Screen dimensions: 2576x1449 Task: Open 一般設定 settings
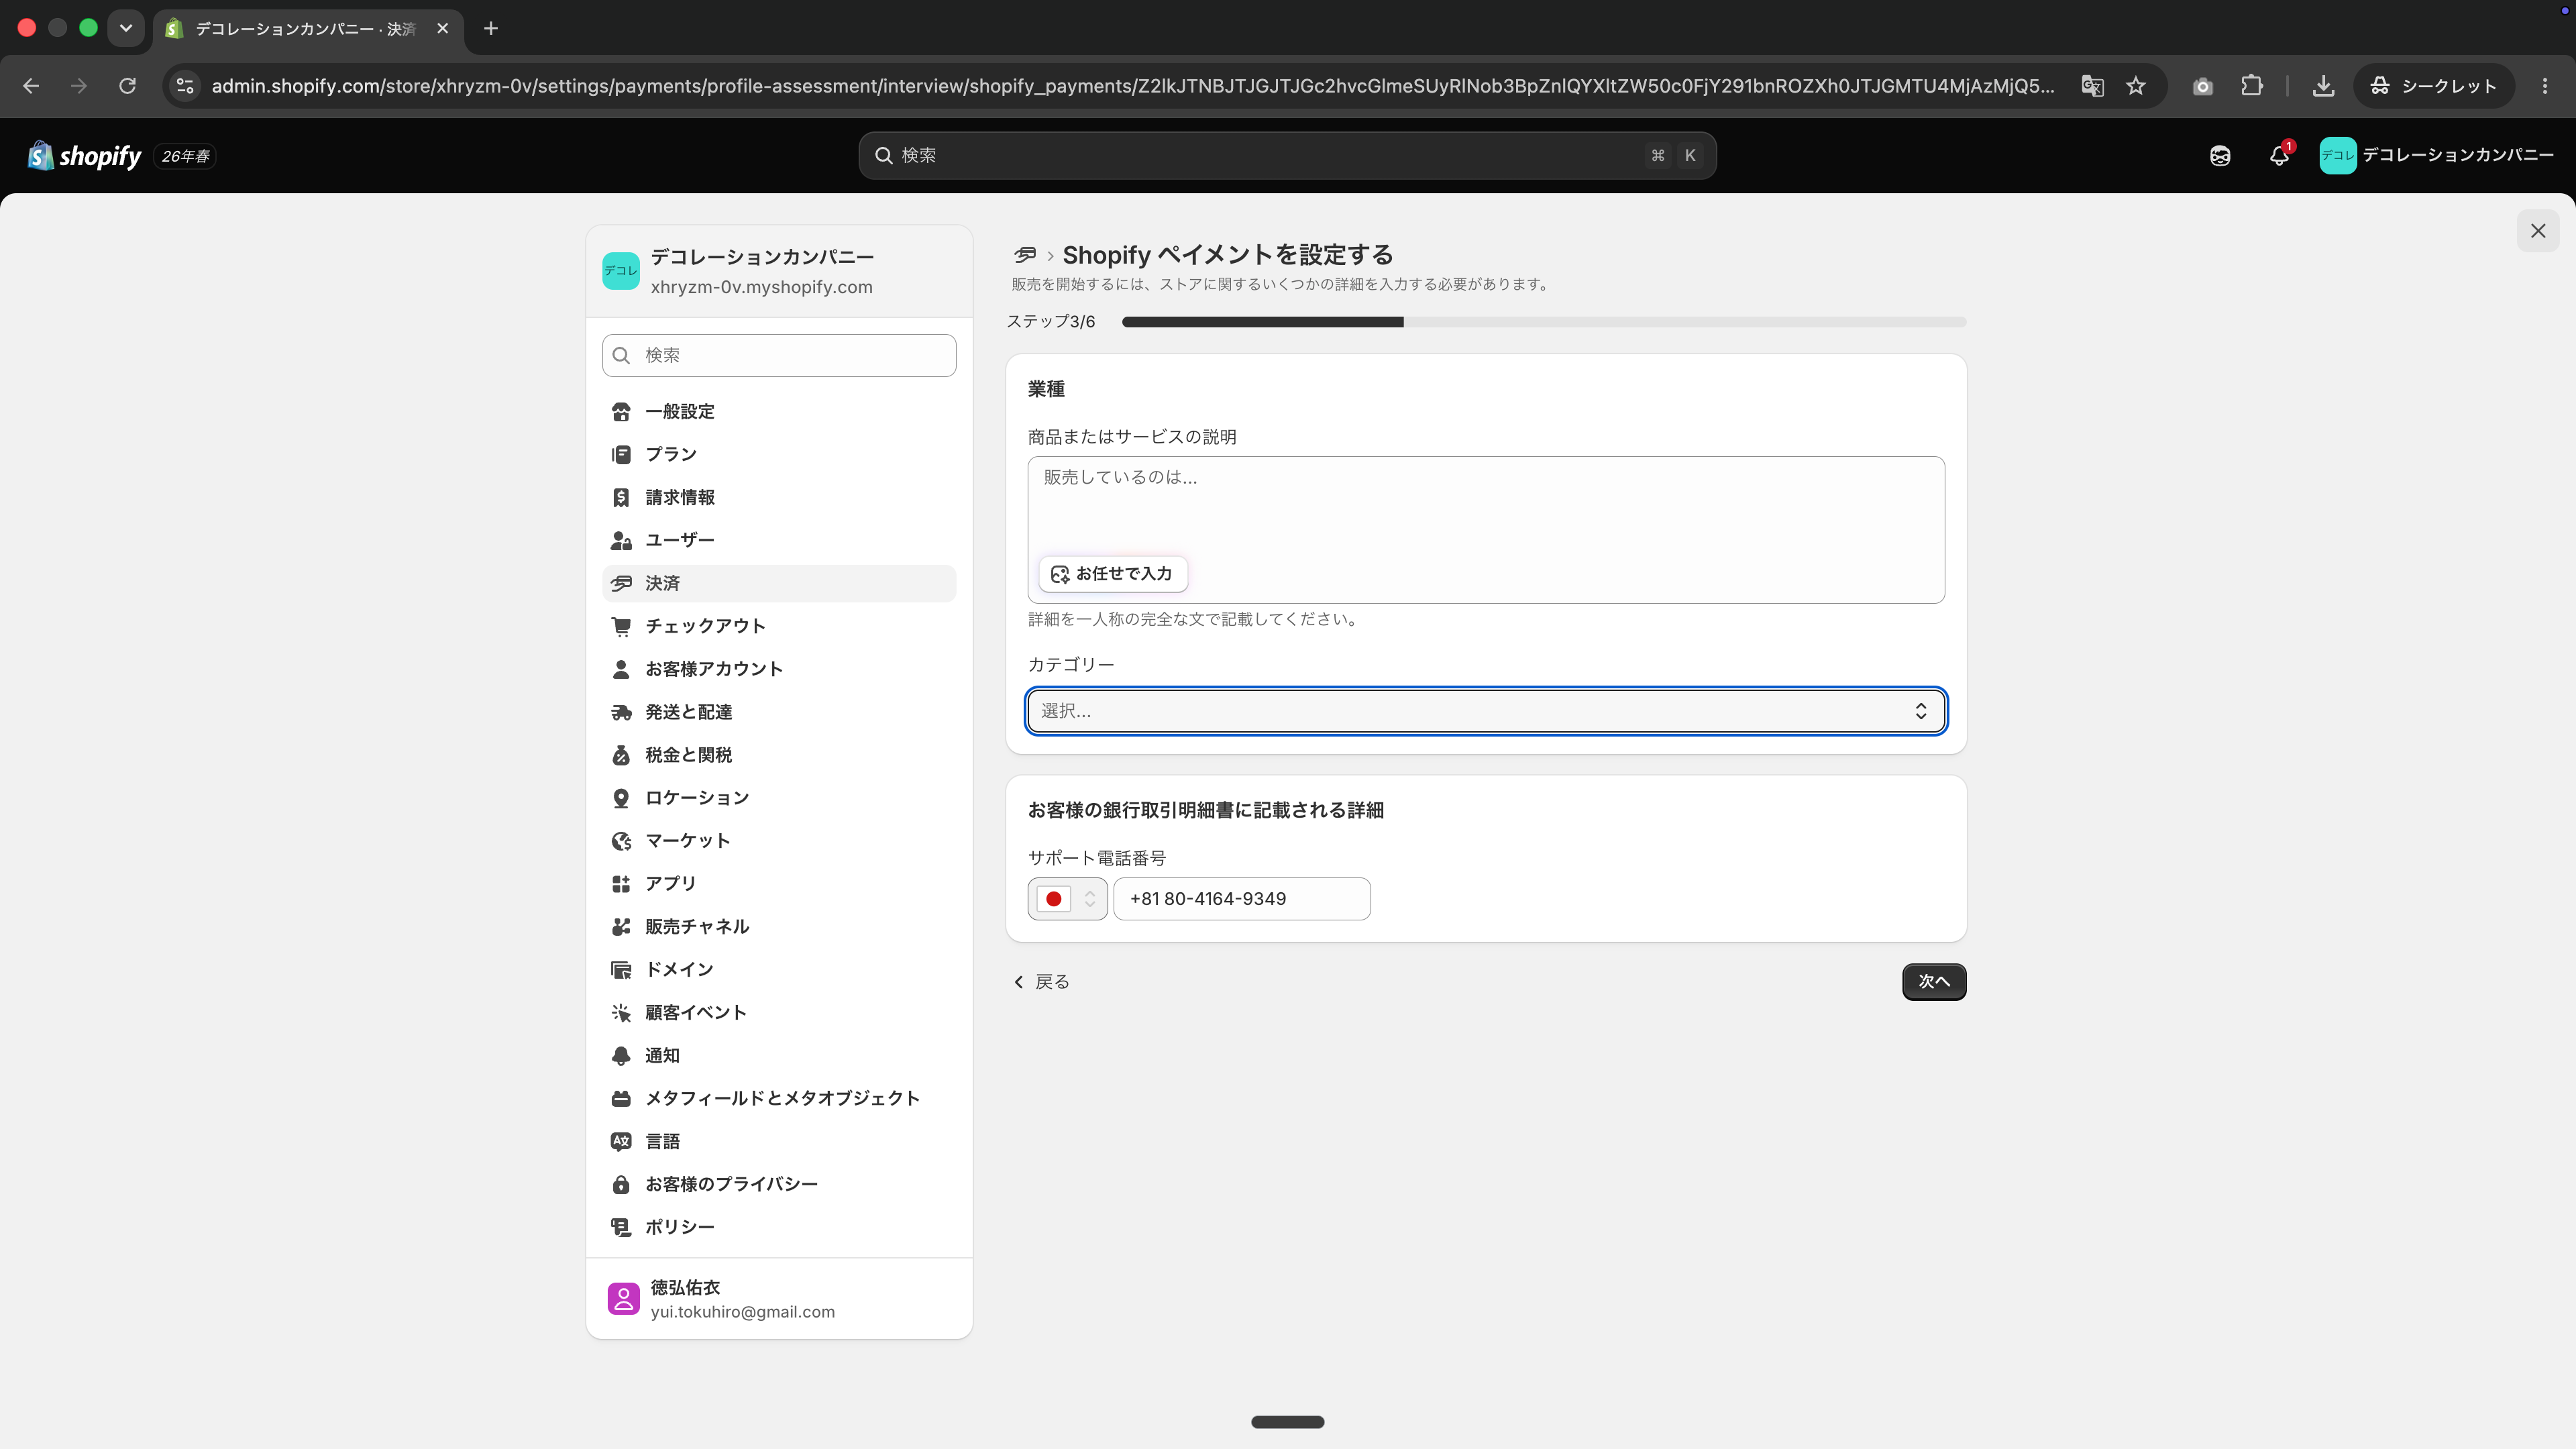click(779, 412)
